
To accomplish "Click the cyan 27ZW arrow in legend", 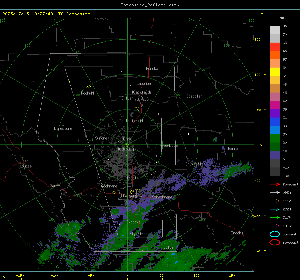I will pyautogui.click(x=275, y=209).
